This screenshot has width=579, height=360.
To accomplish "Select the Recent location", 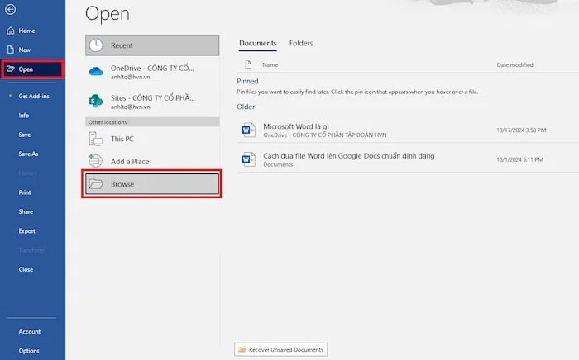I will point(152,45).
